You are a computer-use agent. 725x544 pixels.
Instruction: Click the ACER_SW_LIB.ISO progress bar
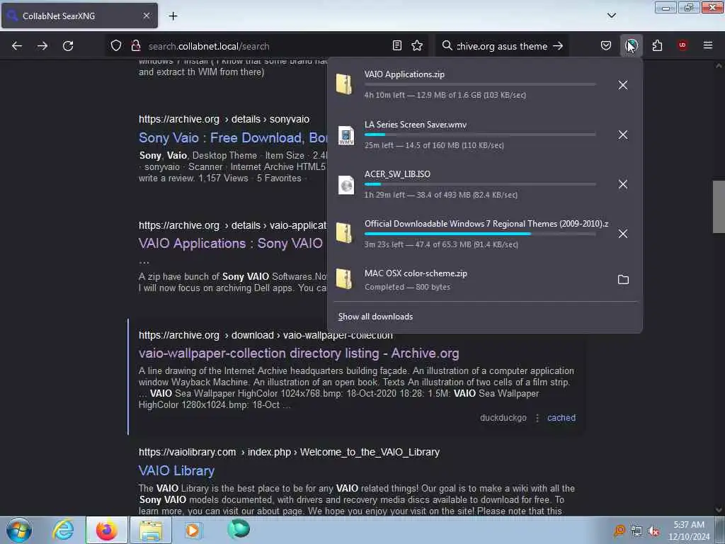point(480,184)
